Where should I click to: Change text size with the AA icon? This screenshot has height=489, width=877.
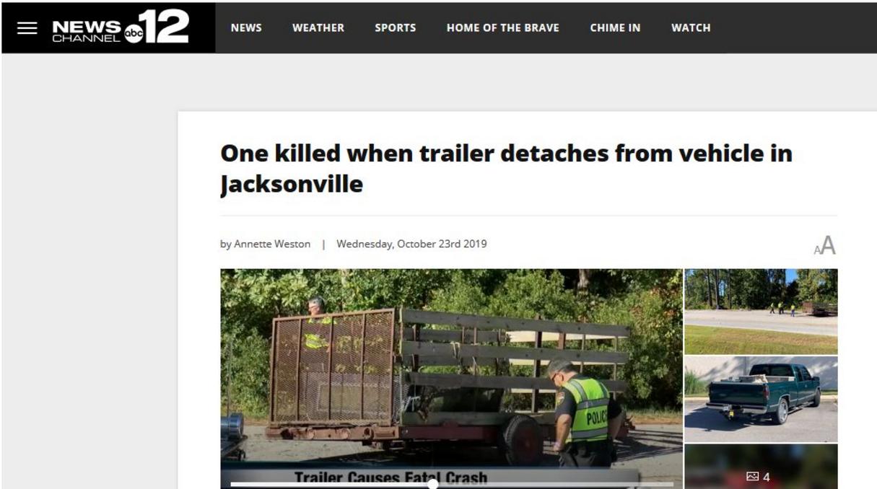(x=825, y=246)
